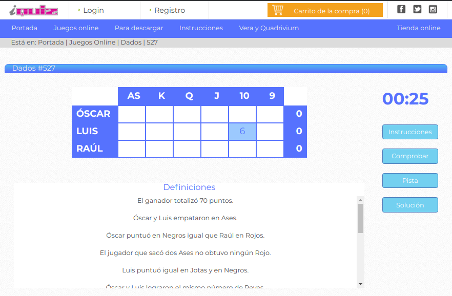Click the RAÚL row label
The height and width of the screenshot is (296, 452).
pyautogui.click(x=90, y=148)
